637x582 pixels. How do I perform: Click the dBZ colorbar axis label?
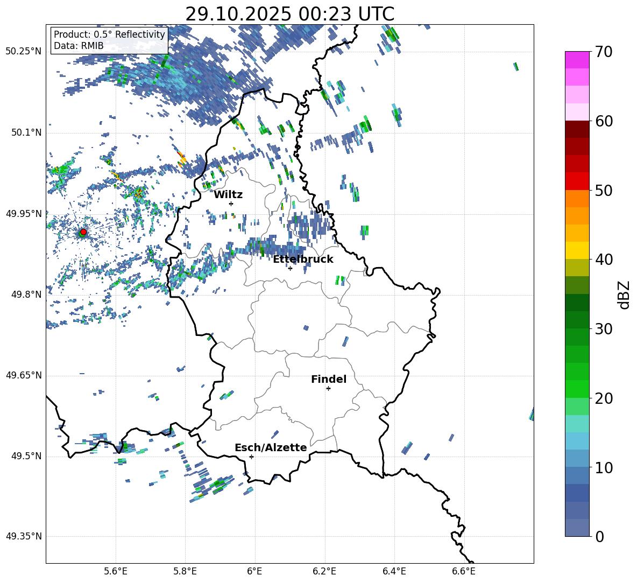[625, 294]
